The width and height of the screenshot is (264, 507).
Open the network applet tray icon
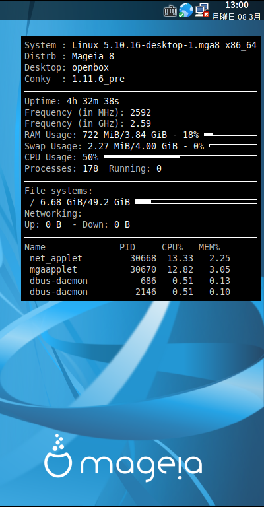(202, 10)
